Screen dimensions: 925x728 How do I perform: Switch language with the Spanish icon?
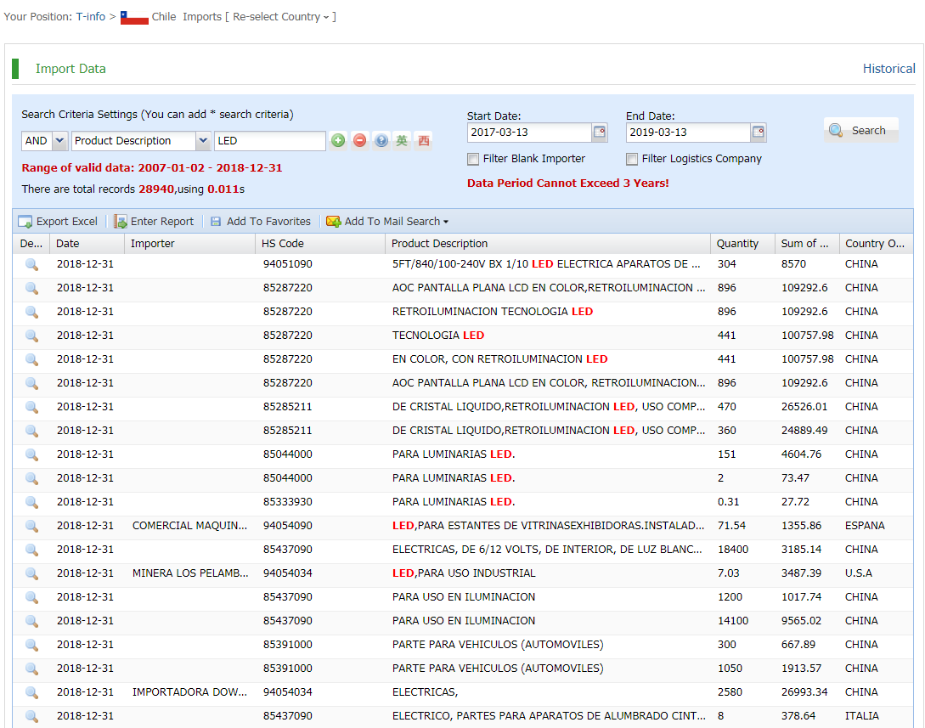tap(423, 141)
